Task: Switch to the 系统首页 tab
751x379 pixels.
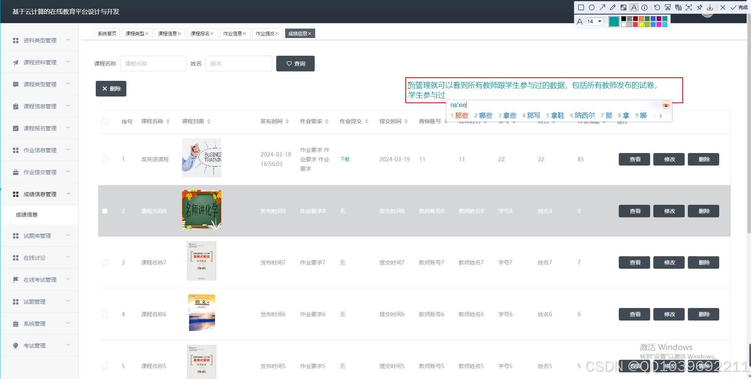Action: tap(107, 33)
